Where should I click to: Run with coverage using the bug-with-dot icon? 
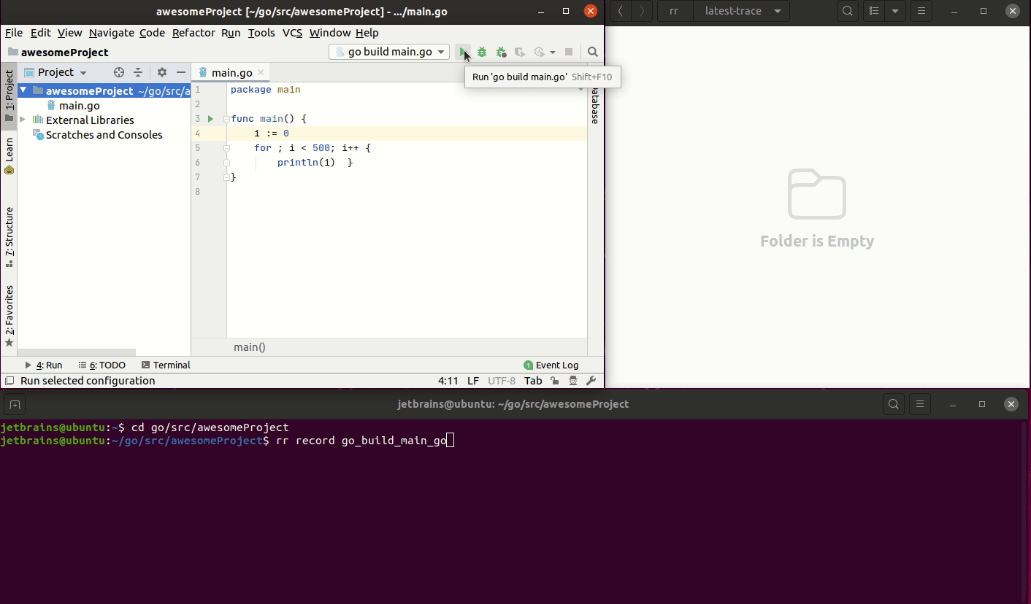pos(501,52)
